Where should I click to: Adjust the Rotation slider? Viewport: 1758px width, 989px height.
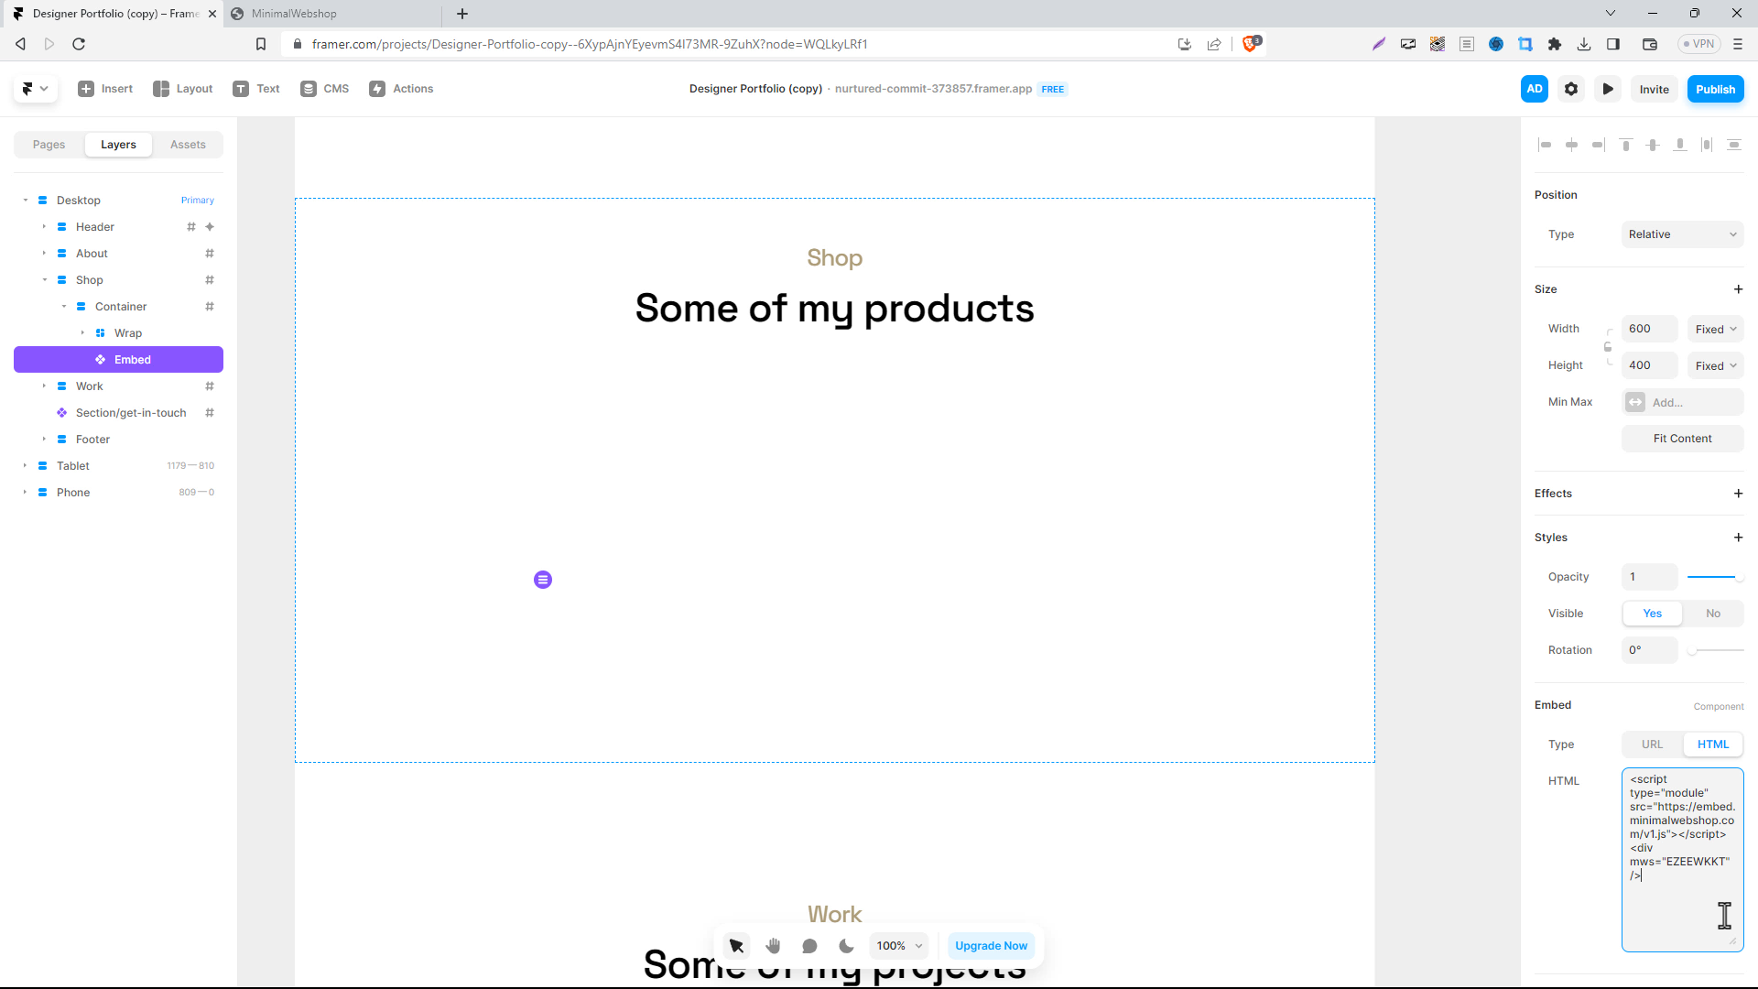coord(1715,650)
